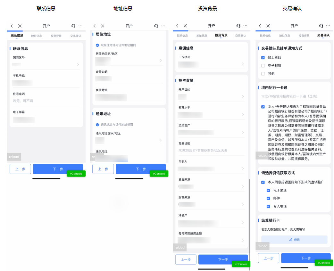Tap 下一步 on the 联系信息 screen
This screenshot has height=271, width=334.
tap(58, 169)
